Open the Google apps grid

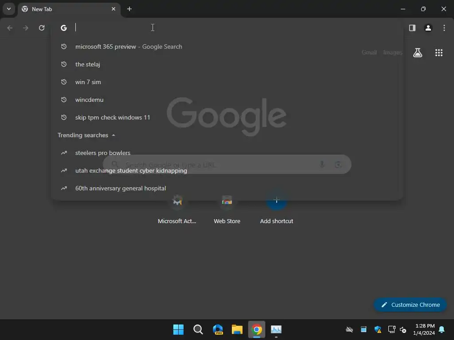coord(438,53)
